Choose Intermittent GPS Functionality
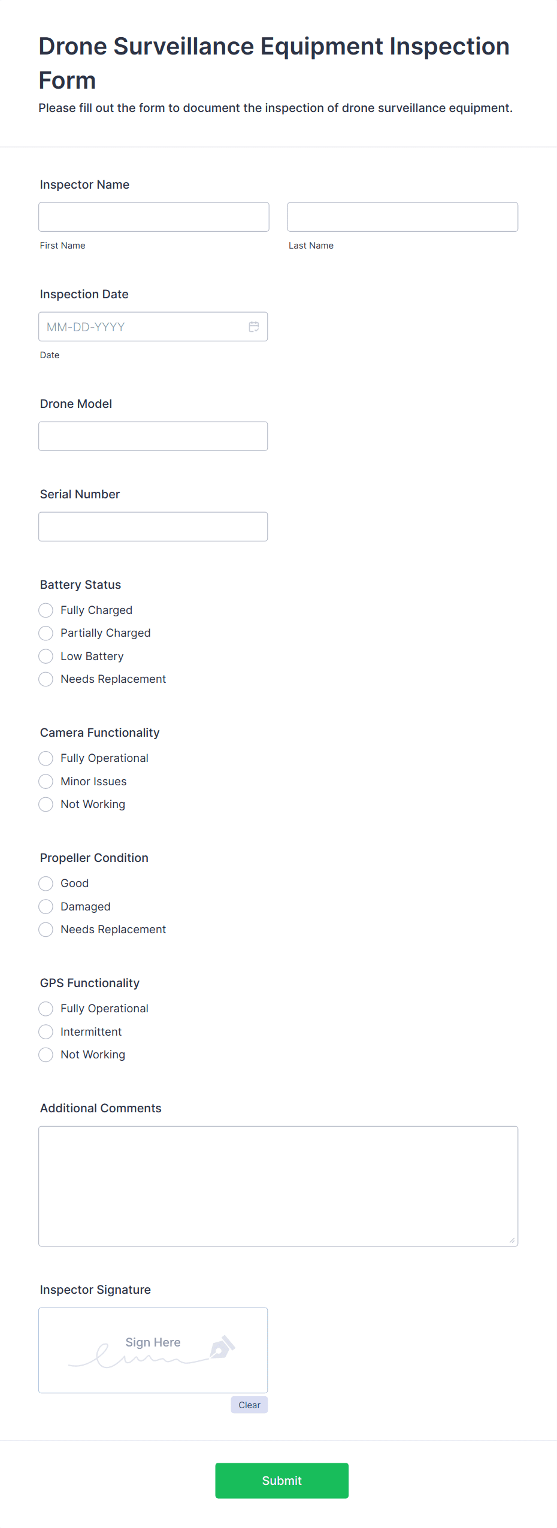557x1528 pixels. (46, 1031)
